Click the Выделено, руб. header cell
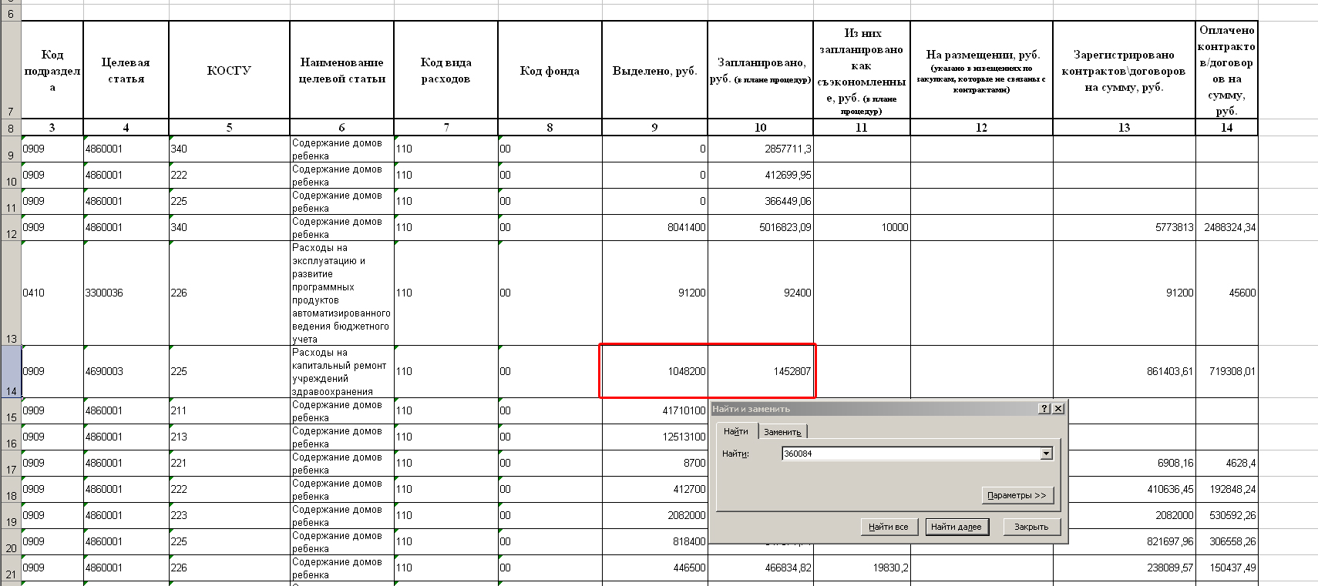This screenshot has height=586, width=1318. [654, 70]
